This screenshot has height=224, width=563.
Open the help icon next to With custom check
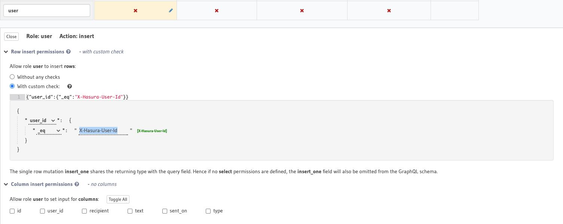[x=70, y=86]
